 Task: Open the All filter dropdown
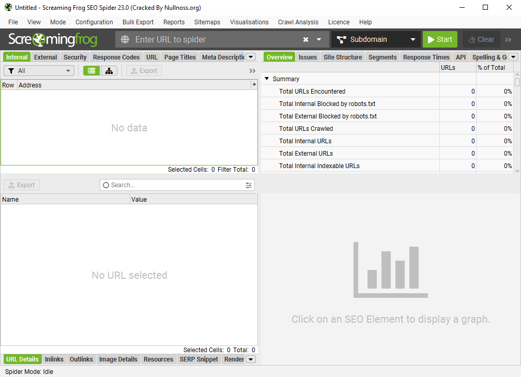click(x=39, y=71)
